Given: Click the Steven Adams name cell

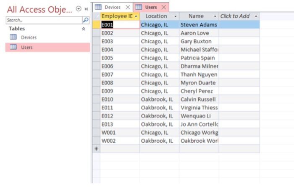Looking at the screenshot, I should coord(199,24).
